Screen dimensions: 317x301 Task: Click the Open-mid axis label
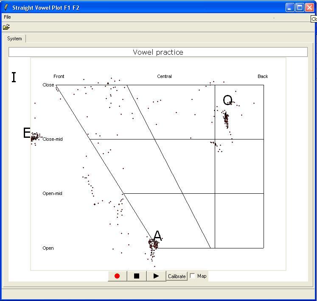tap(52, 193)
